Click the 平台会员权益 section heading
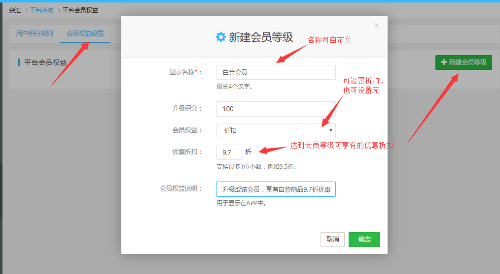500x274 pixels. pos(45,62)
